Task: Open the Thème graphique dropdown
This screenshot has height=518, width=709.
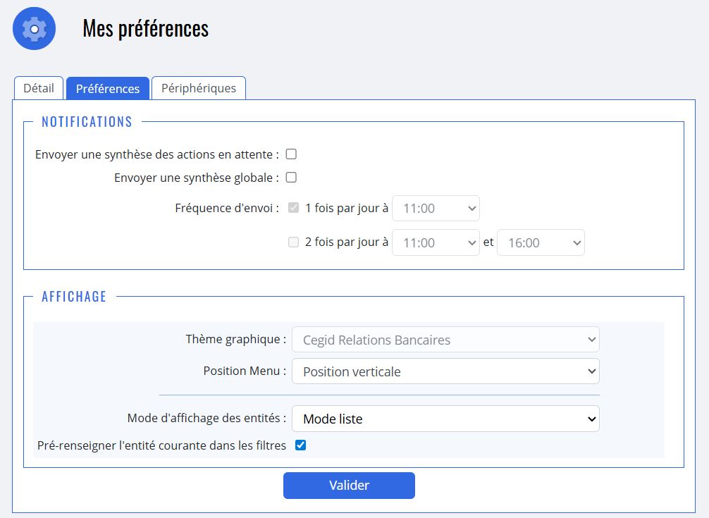Action: [445, 340]
